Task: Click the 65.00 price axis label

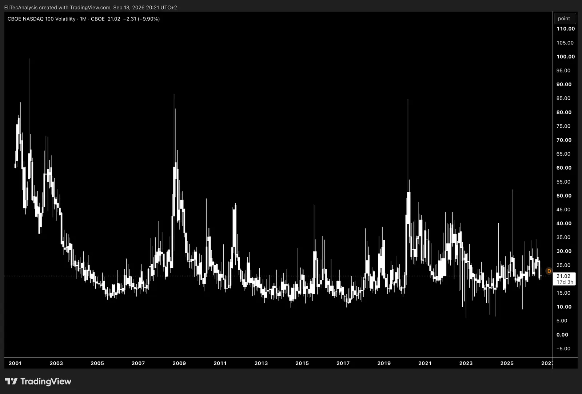Action: pyautogui.click(x=563, y=154)
